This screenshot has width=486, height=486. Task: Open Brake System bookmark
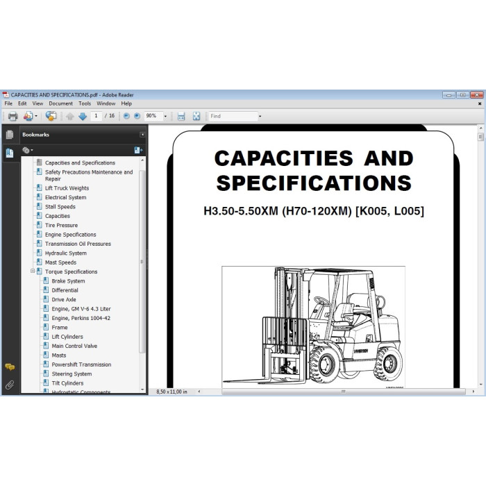(x=68, y=281)
